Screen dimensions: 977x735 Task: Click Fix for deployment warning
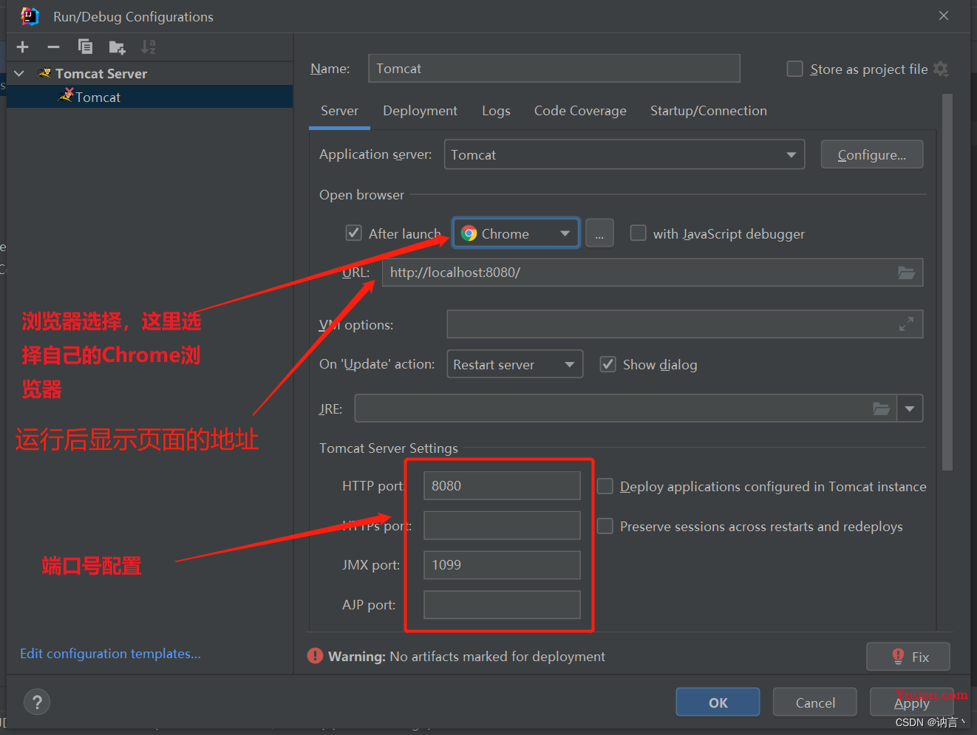(x=908, y=657)
